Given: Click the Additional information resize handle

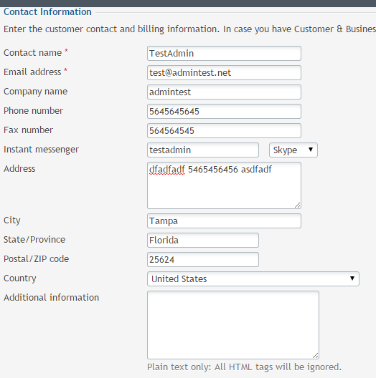Looking at the screenshot, I should [315, 356].
